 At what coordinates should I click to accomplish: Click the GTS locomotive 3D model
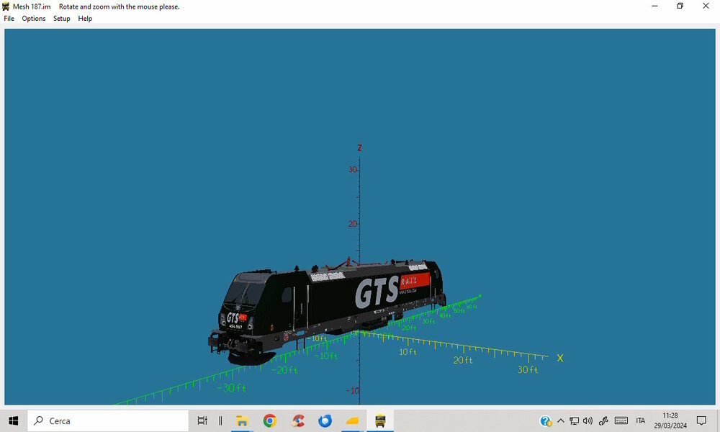pyautogui.click(x=326, y=310)
